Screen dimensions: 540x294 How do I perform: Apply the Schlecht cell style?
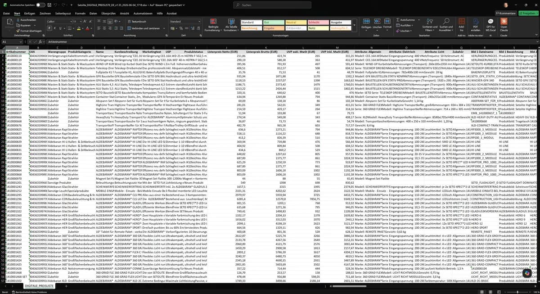319,22
